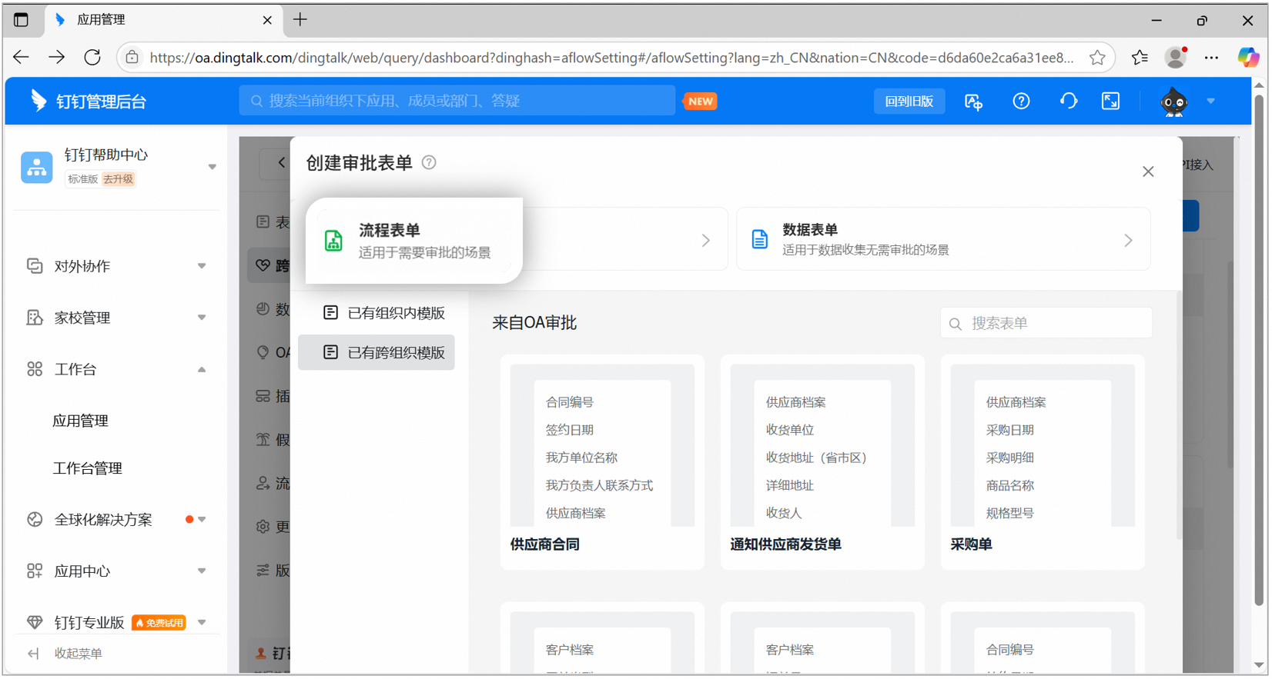Click the 收起菜单 label
The image size is (1272, 679).
coord(79,654)
